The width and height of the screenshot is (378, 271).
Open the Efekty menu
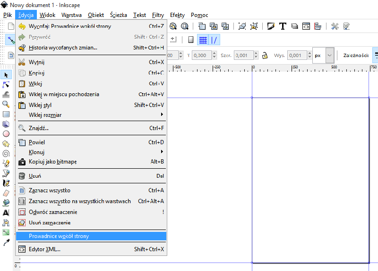177,15
